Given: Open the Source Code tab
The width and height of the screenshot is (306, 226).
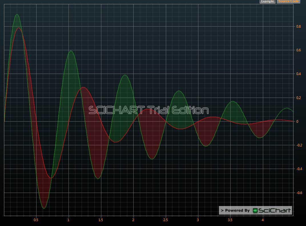Looking at the screenshot, I should click(288, 1).
